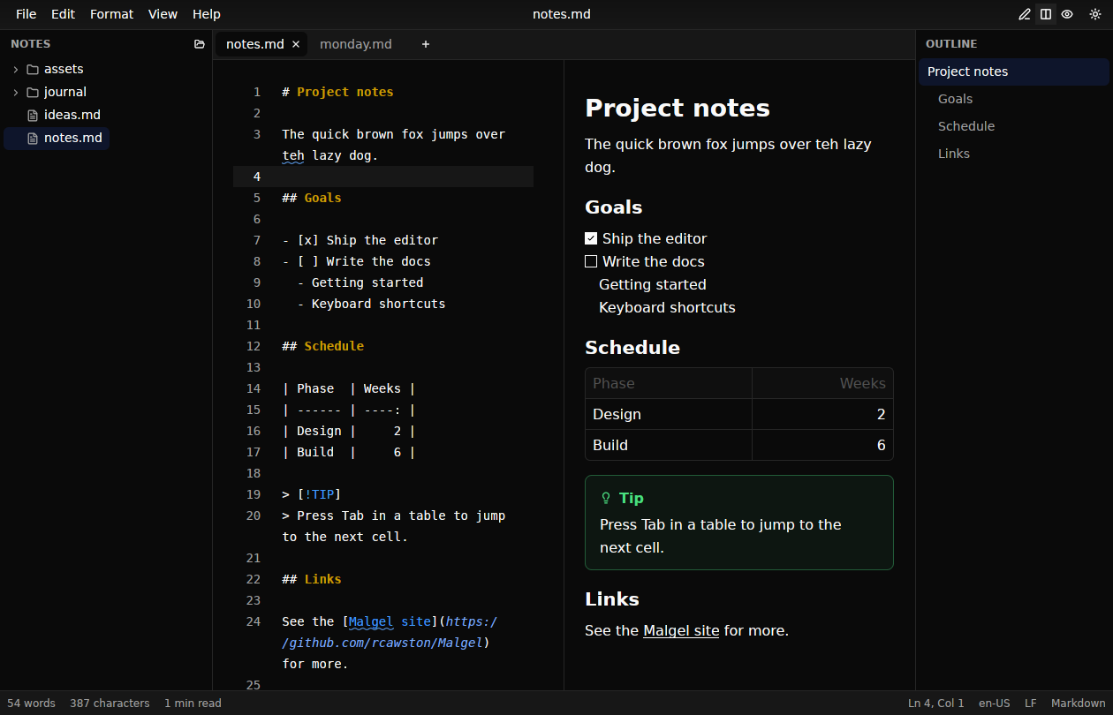This screenshot has height=715, width=1113.
Task: Click the Malgel site link text in editor
Action: click(390, 621)
